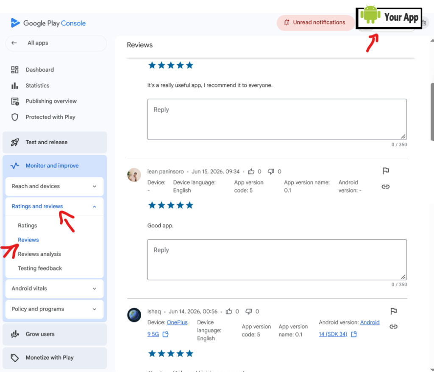Open the Android version link
This screenshot has height=372, width=434.
370,322
